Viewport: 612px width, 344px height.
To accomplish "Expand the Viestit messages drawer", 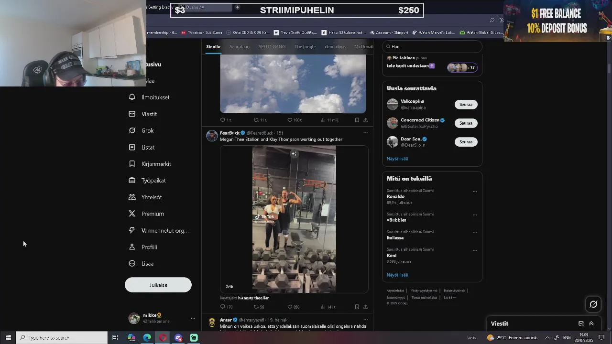I will tap(591, 323).
